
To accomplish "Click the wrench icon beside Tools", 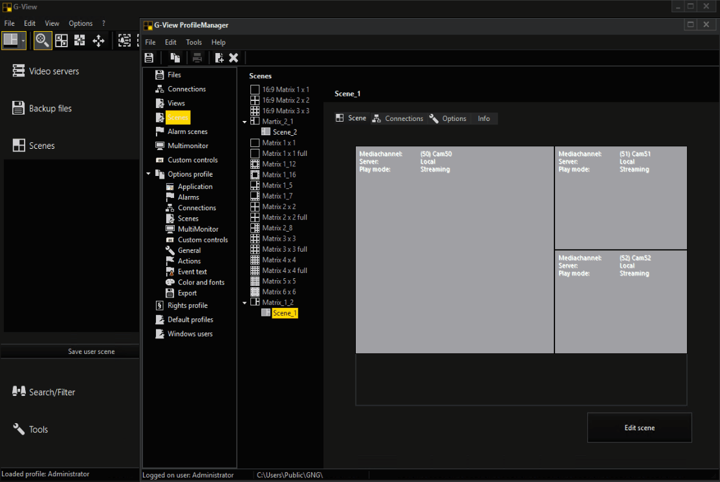I will (x=18, y=429).
